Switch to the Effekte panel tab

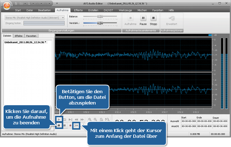coord(18,36)
